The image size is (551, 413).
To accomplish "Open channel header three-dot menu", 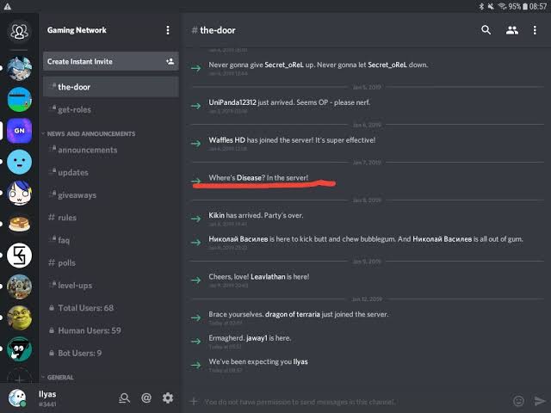I will coord(537,30).
